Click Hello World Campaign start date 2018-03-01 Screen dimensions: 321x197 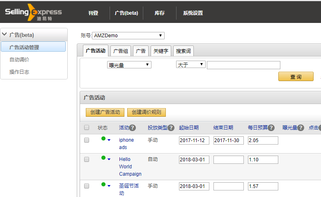[194, 160]
